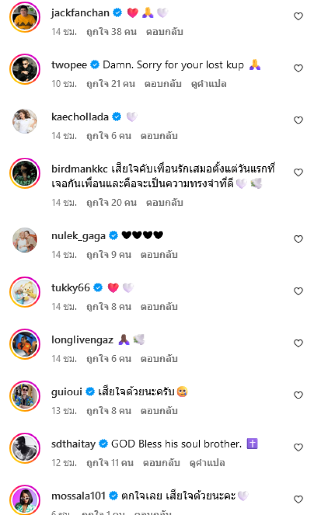This screenshot has width=314, height=515.
Task: Reply to birdmankkc's comment
Action: [164, 203]
